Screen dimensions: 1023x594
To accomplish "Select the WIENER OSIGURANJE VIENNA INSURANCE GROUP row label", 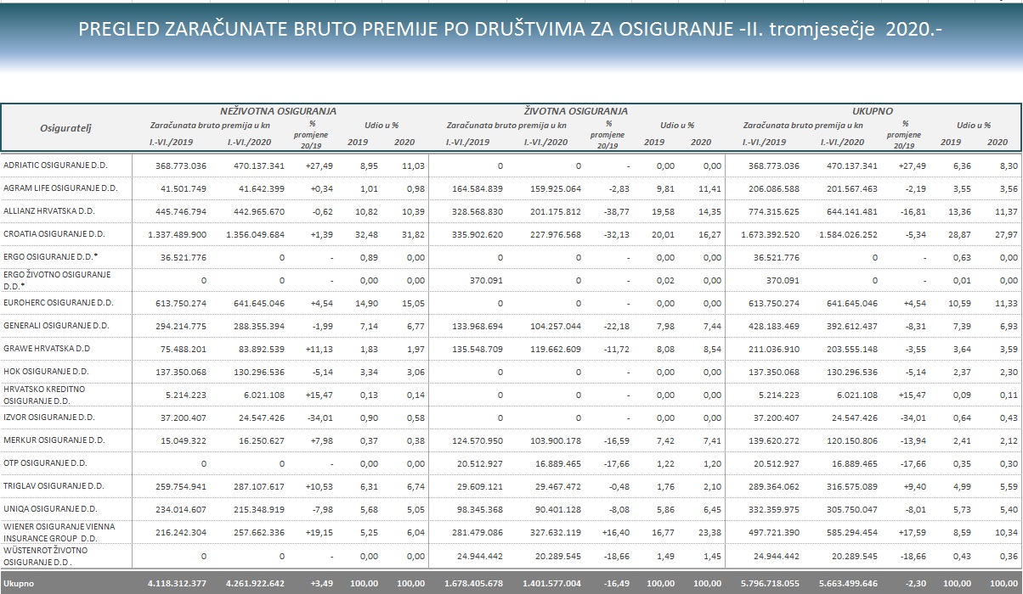I will (59, 531).
